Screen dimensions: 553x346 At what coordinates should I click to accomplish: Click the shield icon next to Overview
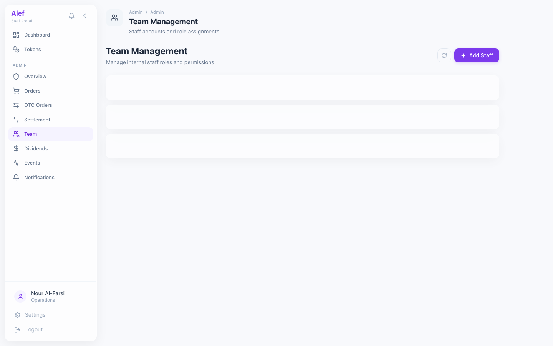16,76
